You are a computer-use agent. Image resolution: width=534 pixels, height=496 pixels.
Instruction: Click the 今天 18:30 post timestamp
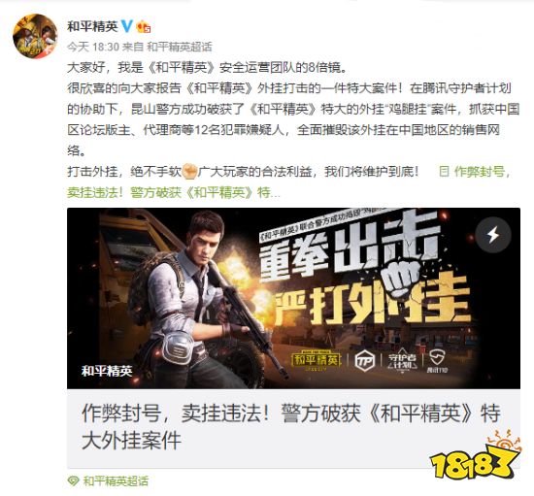click(x=92, y=47)
